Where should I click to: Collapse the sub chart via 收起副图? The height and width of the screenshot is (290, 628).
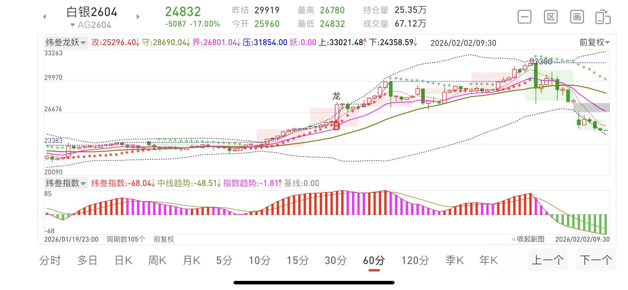pos(528,239)
